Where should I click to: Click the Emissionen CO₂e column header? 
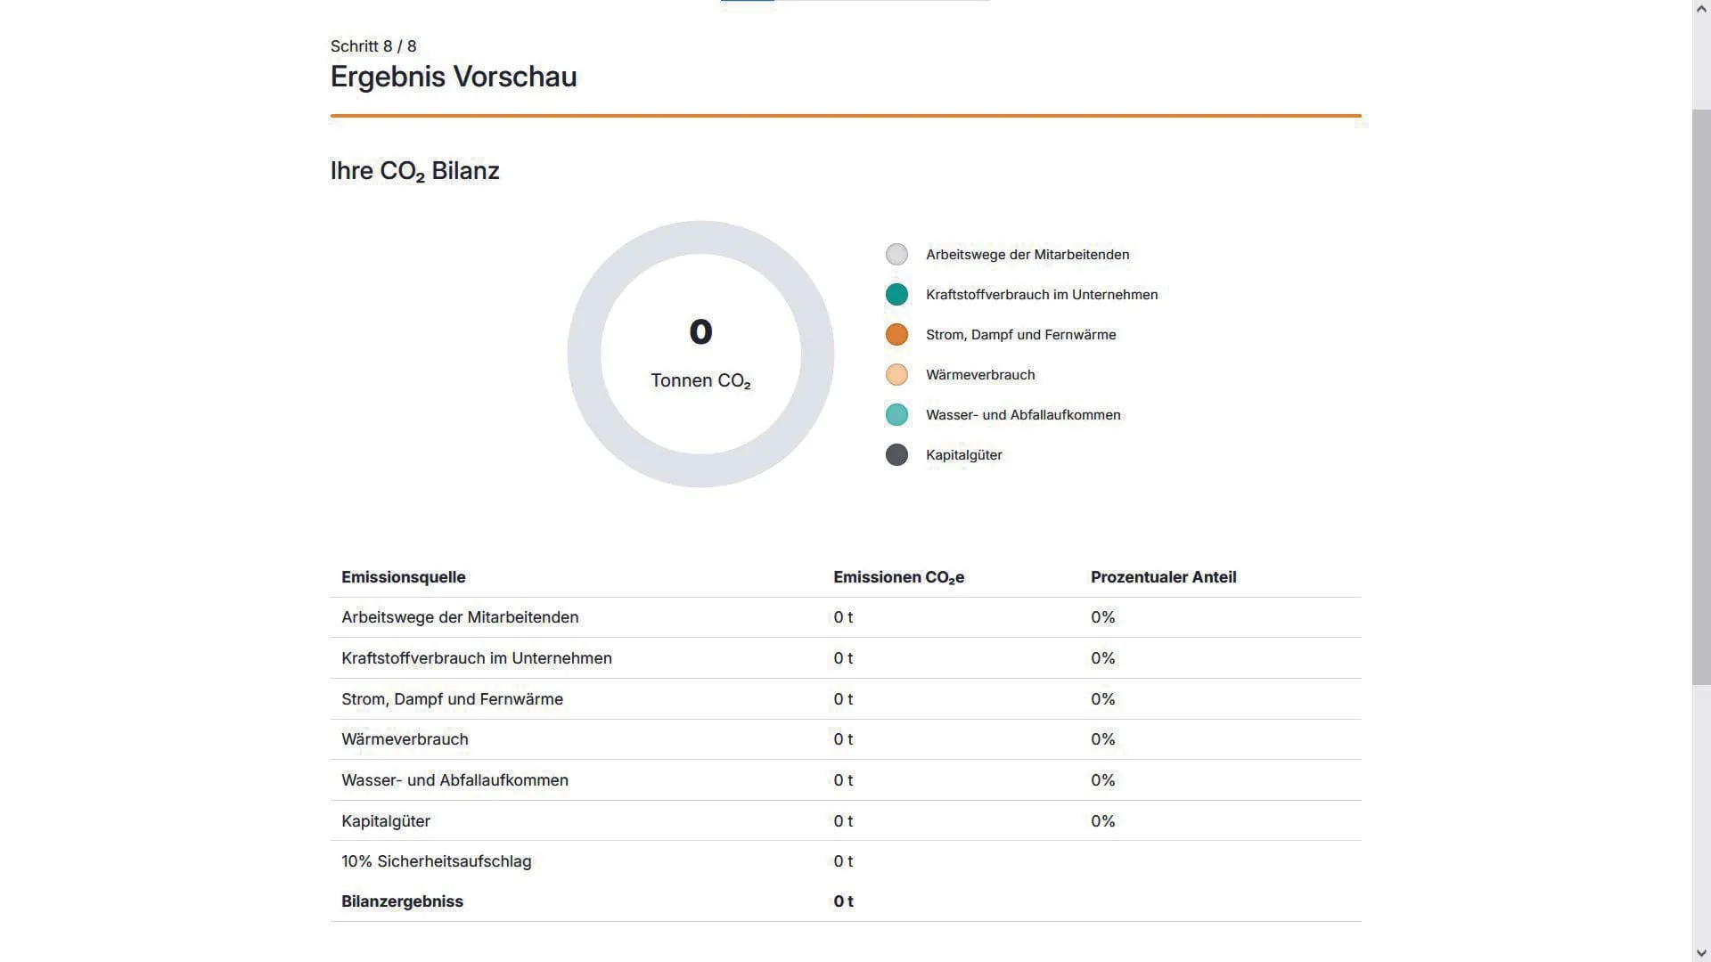tap(898, 577)
